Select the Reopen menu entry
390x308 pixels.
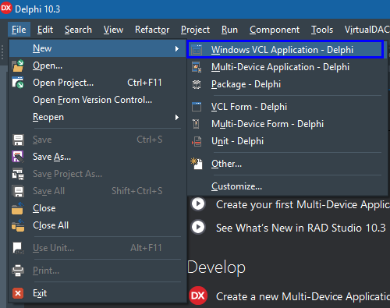[x=97, y=117]
